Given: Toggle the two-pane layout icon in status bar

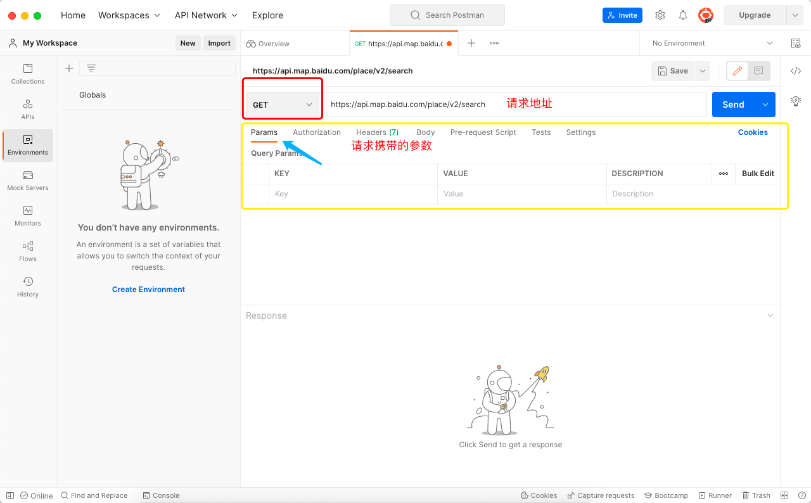Looking at the screenshot, I should tap(784, 495).
